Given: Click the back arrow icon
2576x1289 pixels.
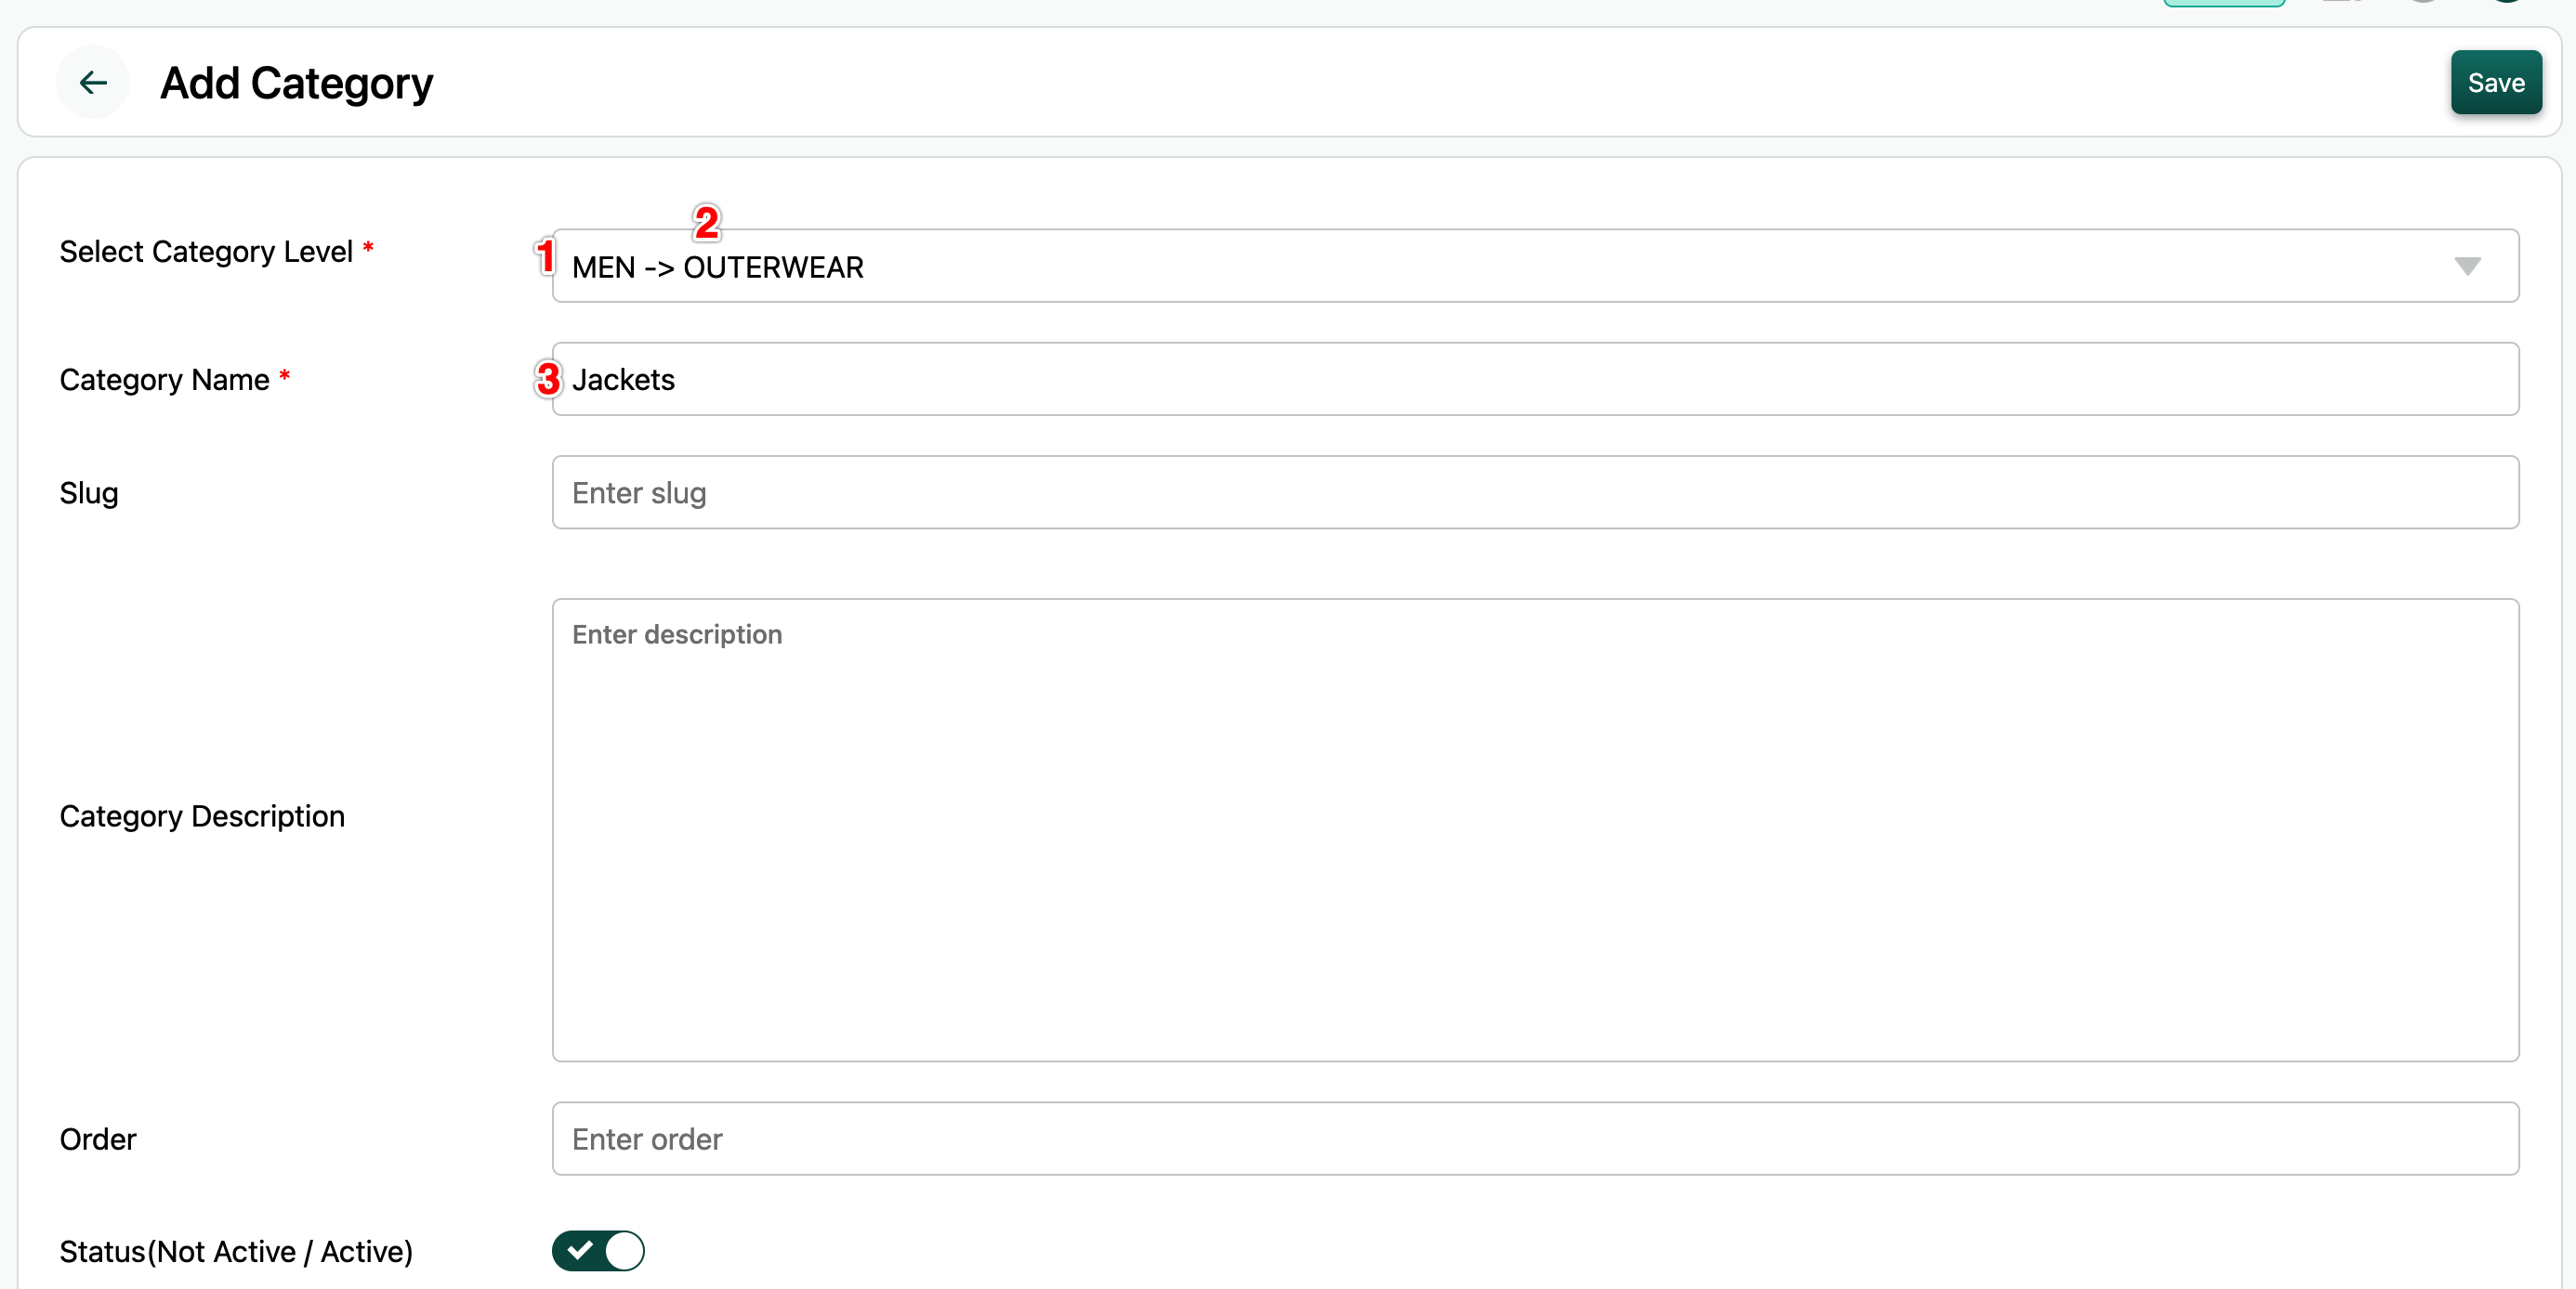Looking at the screenshot, I should pos(93,82).
